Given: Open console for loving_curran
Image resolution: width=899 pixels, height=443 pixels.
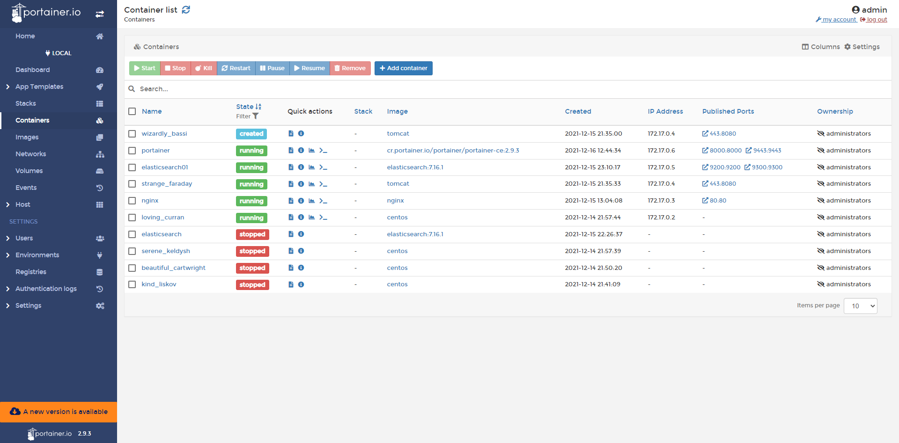Looking at the screenshot, I should pyautogui.click(x=323, y=218).
